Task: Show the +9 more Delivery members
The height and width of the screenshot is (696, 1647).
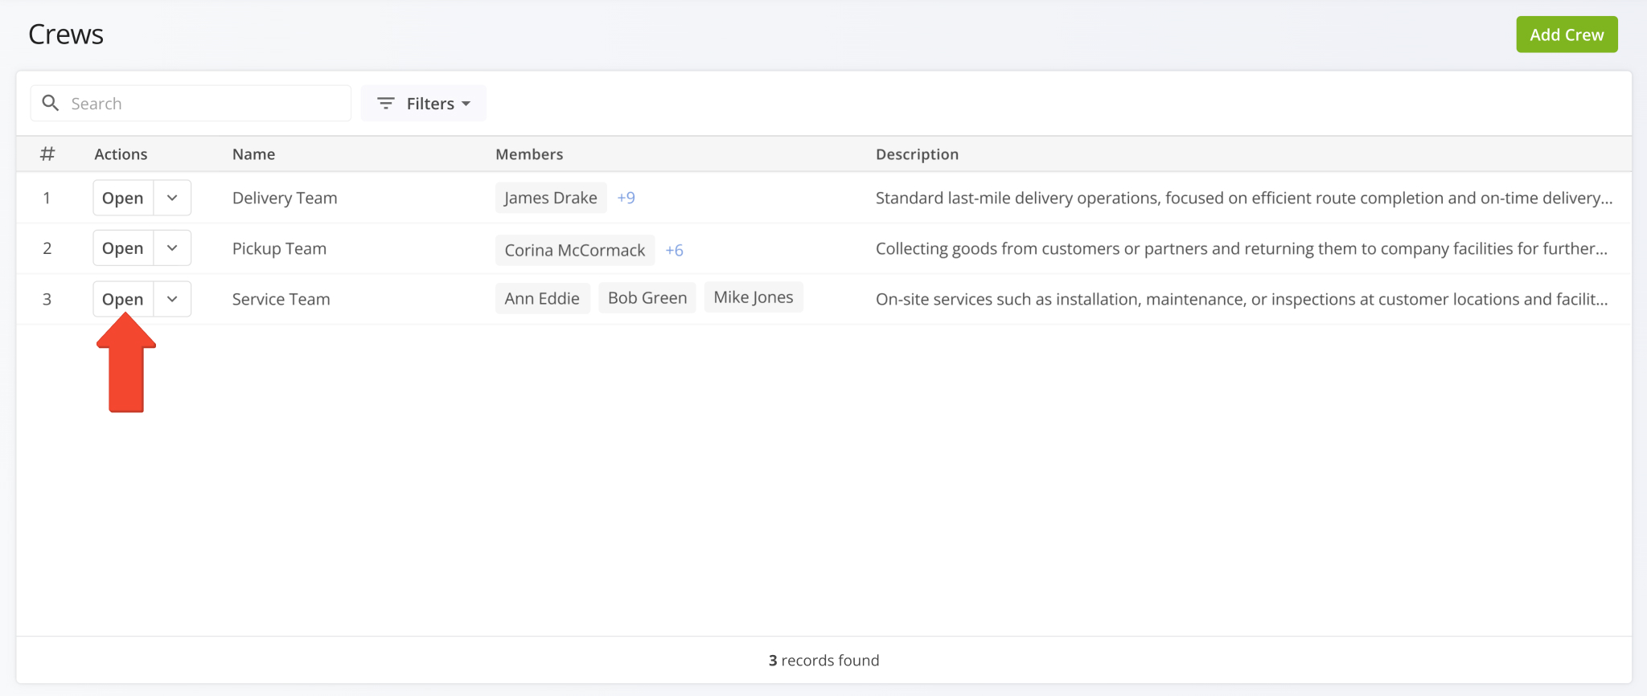Action: pyautogui.click(x=626, y=198)
